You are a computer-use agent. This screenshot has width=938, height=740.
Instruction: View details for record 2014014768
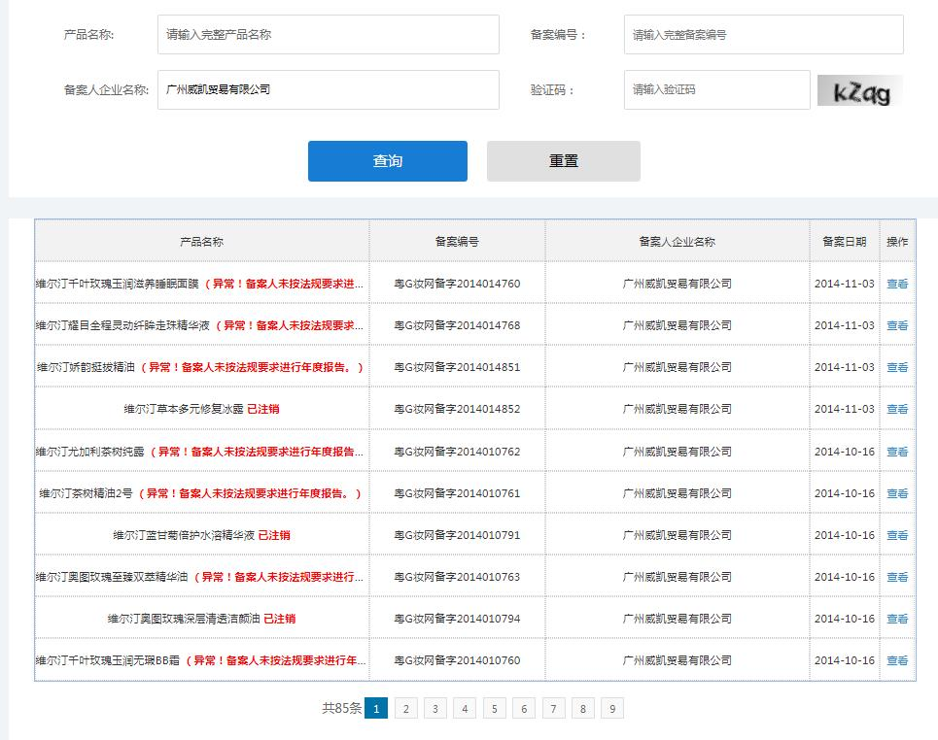[x=896, y=326]
